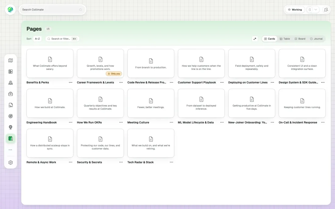This screenshot has height=209, width=335.
Task: Open the rocket sidebar icon
Action: pos(10,83)
